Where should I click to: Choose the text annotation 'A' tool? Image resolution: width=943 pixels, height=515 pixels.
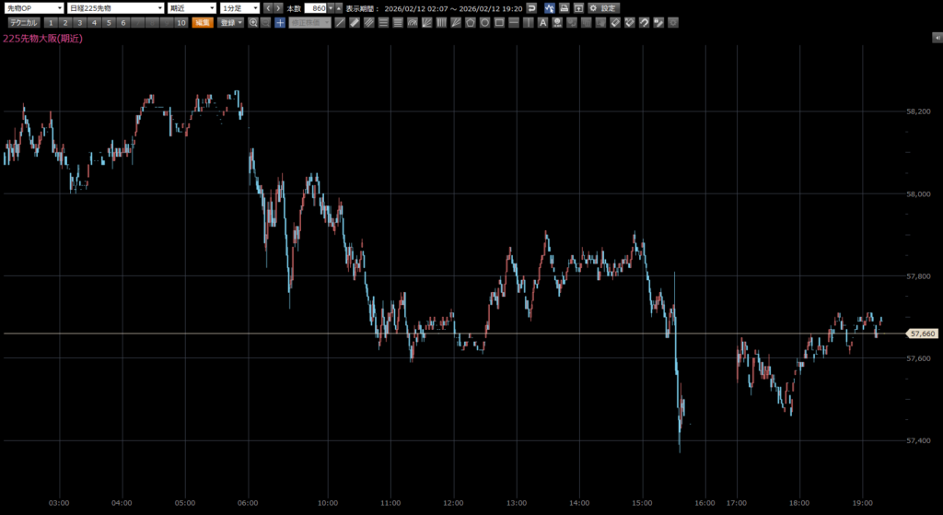(x=542, y=22)
